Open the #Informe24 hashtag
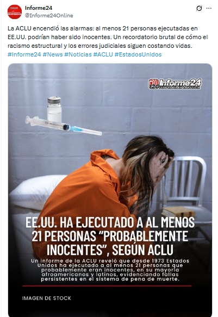Viewport: 218px width, 317px height. (x=24, y=54)
